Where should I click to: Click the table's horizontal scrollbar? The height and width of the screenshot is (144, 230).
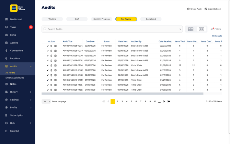[123, 94]
